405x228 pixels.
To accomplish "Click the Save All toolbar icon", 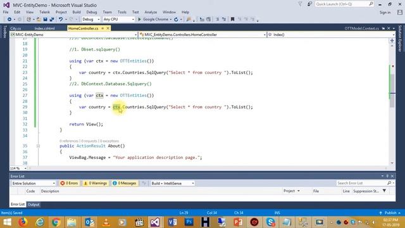I will coord(52,20).
